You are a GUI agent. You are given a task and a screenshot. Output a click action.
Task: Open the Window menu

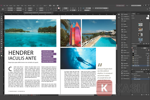point(29,6)
